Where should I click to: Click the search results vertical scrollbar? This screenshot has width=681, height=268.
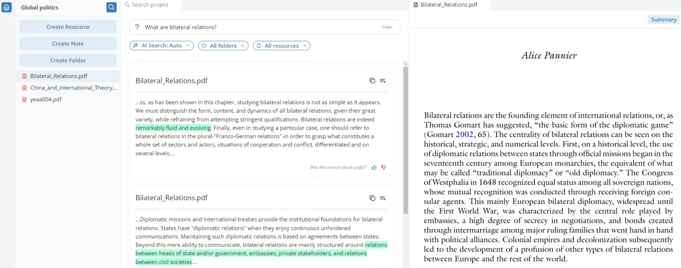pyautogui.click(x=405, y=138)
